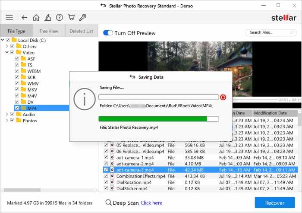The image size is (302, 213).
Task: Open the shopping cart buy icon
Action: coord(71,17)
